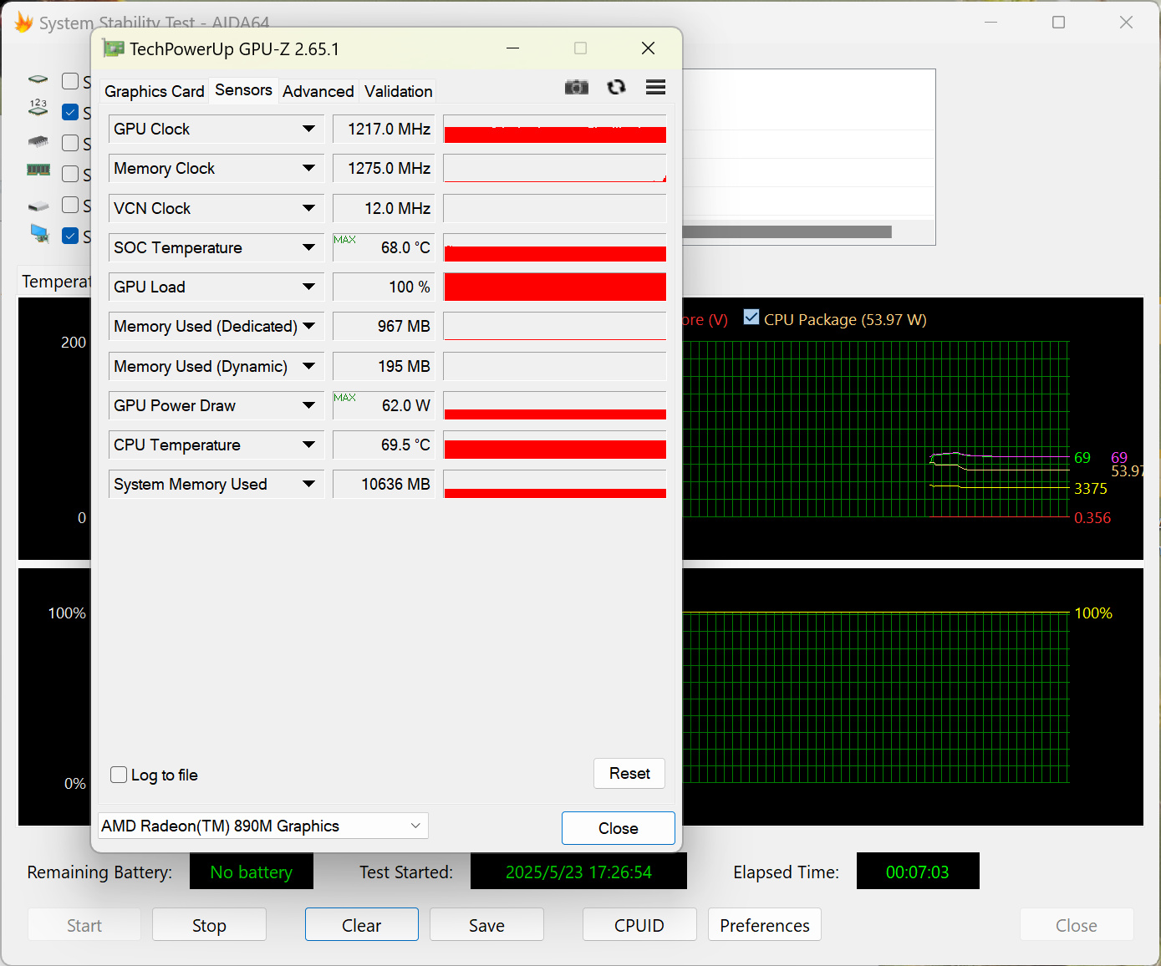Click the GPU-Z title bar app icon

[113, 48]
